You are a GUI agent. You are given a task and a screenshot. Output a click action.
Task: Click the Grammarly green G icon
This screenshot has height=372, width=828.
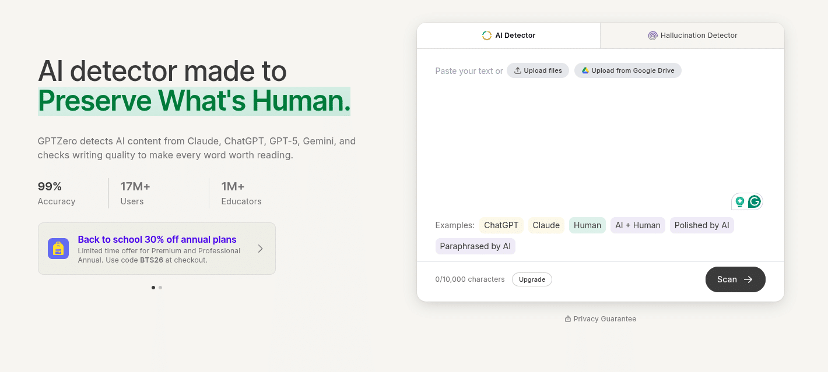tap(755, 201)
